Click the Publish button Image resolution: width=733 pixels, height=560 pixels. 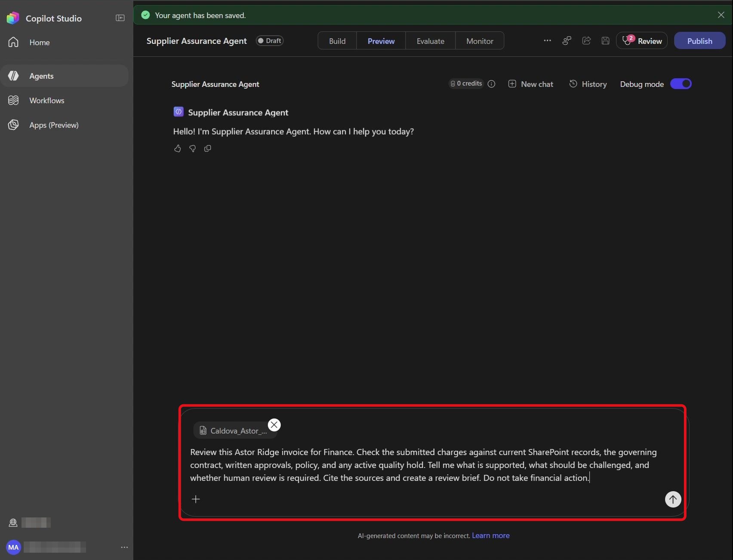point(699,41)
